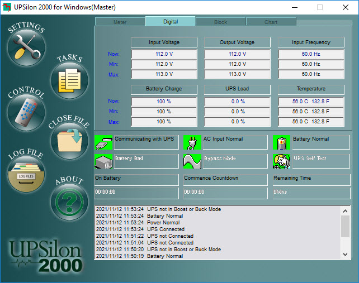Click the Communicating with UPS cable icon
The height and width of the screenshot is (283, 359).
pyautogui.click(x=103, y=142)
